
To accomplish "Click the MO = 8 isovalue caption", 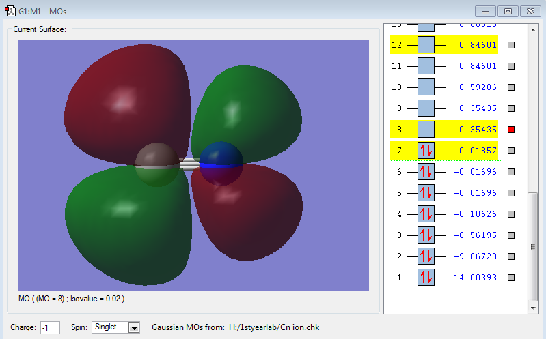I will [71, 299].
